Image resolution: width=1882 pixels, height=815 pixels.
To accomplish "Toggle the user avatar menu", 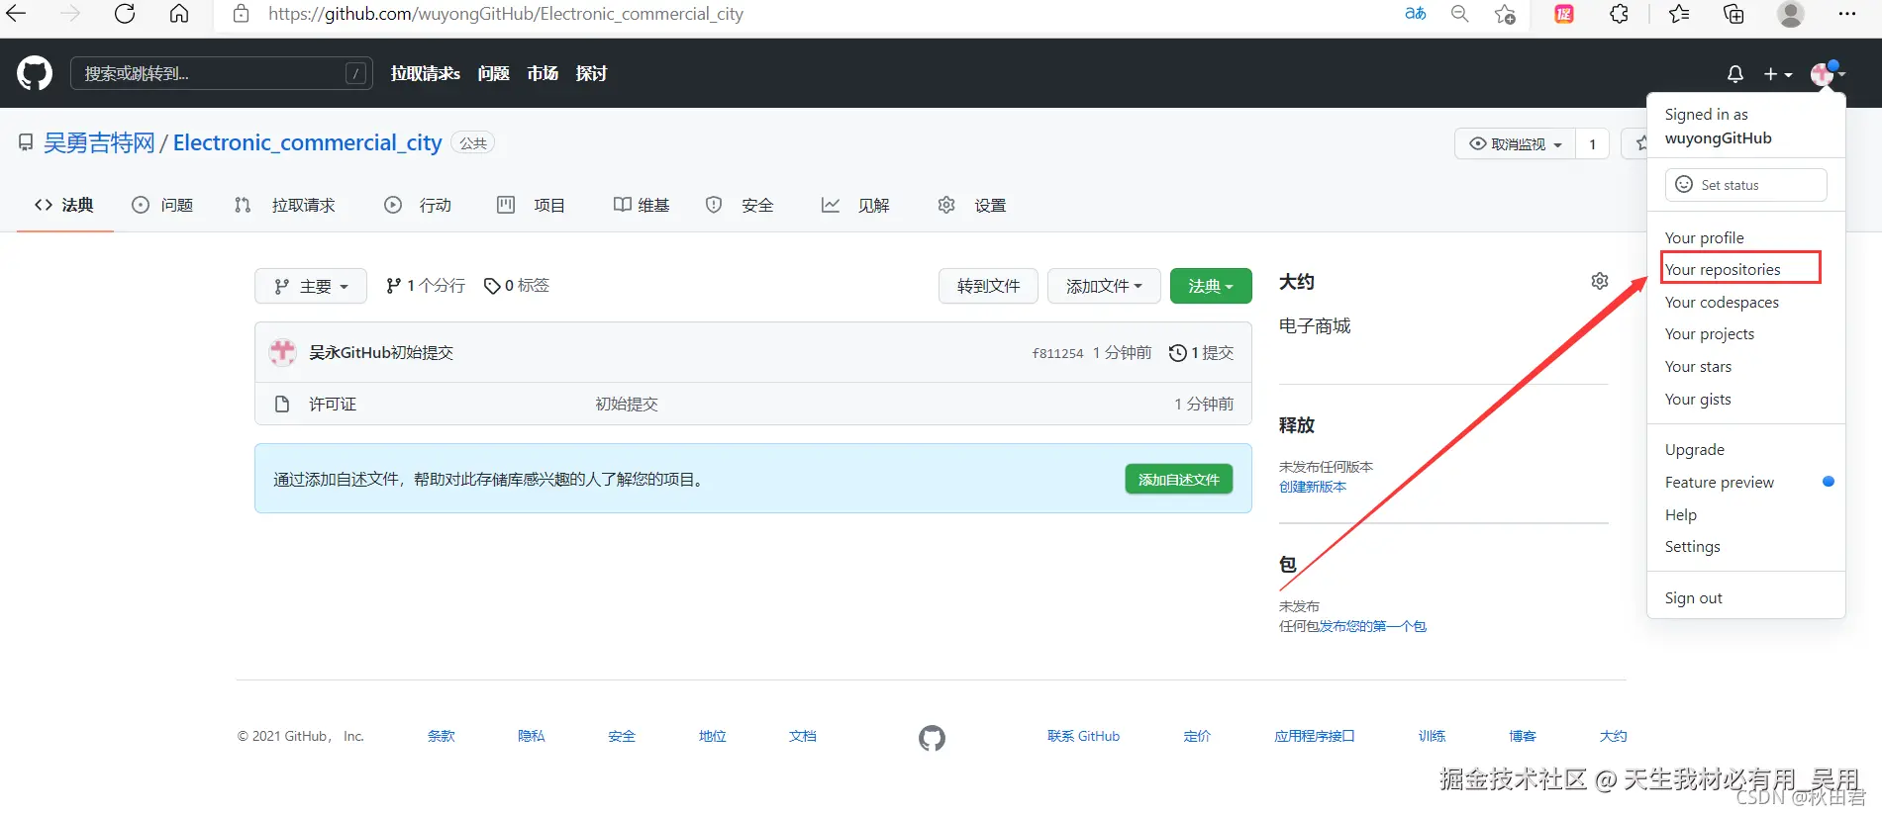I will 1828,74.
